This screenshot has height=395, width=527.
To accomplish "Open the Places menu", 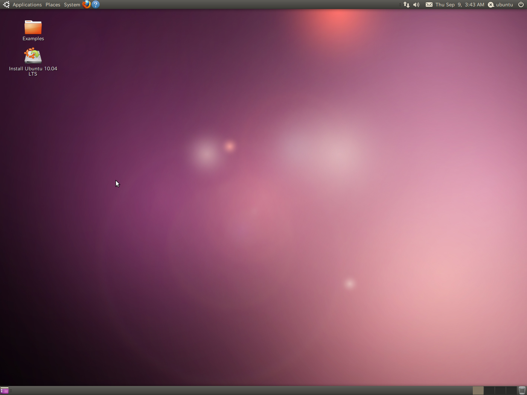I will [x=53, y=5].
